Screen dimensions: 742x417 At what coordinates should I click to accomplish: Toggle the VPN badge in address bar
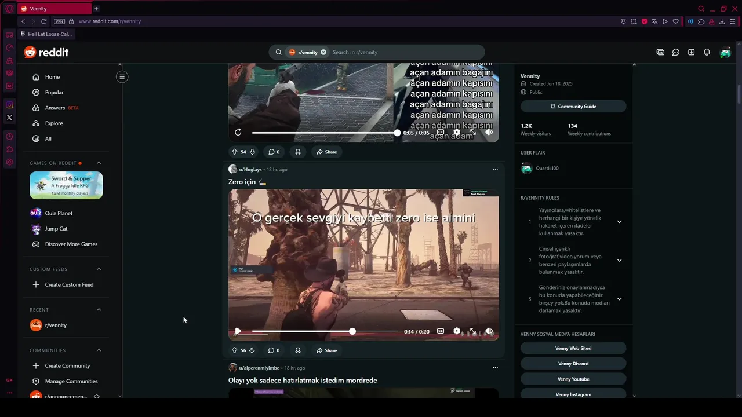59,21
